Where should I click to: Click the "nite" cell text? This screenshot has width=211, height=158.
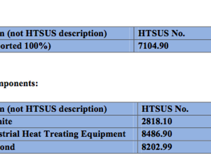[6, 121]
